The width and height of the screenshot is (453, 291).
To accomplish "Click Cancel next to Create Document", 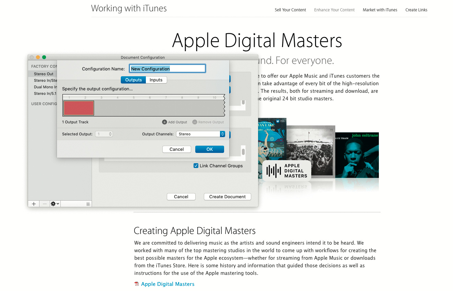I will point(181,197).
